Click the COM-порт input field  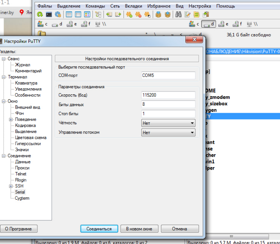pos(168,75)
